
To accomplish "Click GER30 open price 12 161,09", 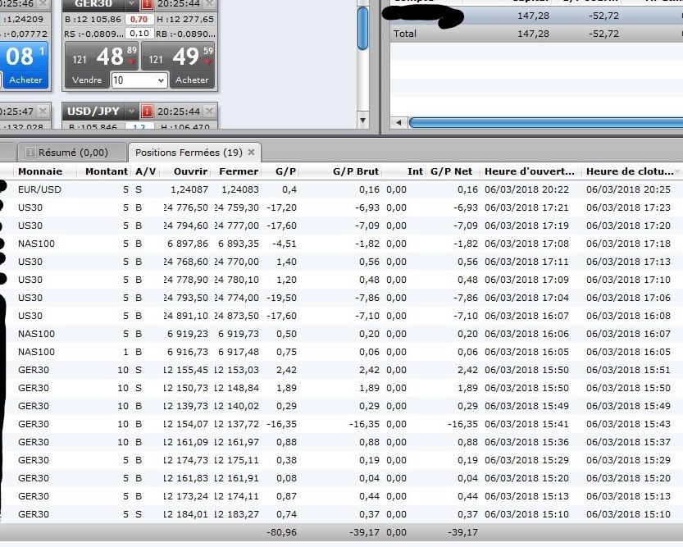I will (186, 442).
